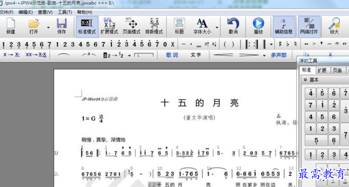Image resolution: width=349 pixels, height=187 pixels.
Task: Open the 编辑(E) menu
Action: [25, 12]
